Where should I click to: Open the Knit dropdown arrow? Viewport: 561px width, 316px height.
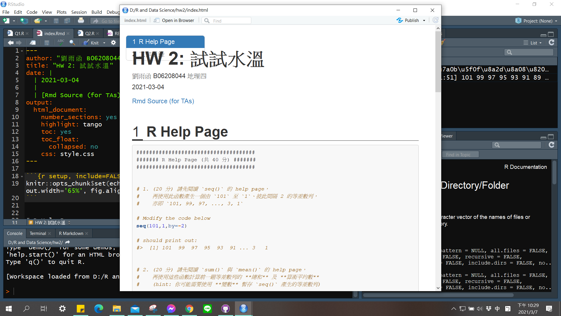[x=104, y=42]
